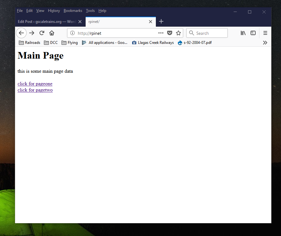Click the search magnifier icon
The image size is (281, 236).
coord(191,33)
